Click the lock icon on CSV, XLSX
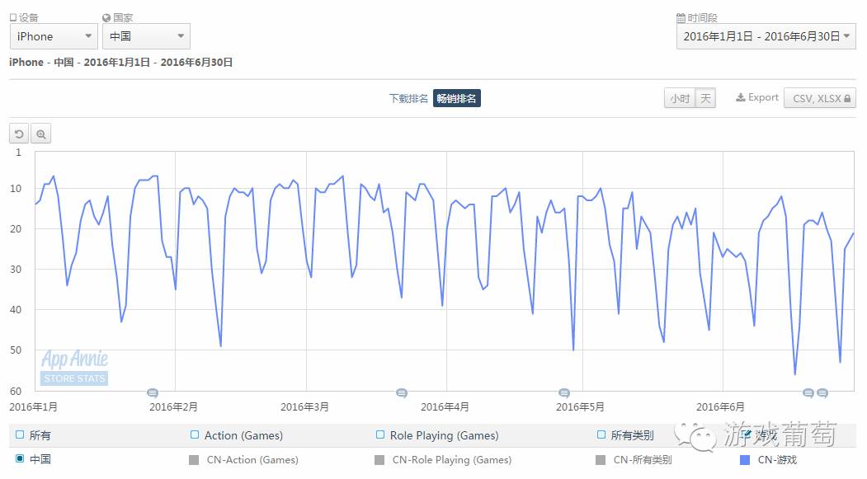The width and height of the screenshot is (867, 479). [x=847, y=98]
